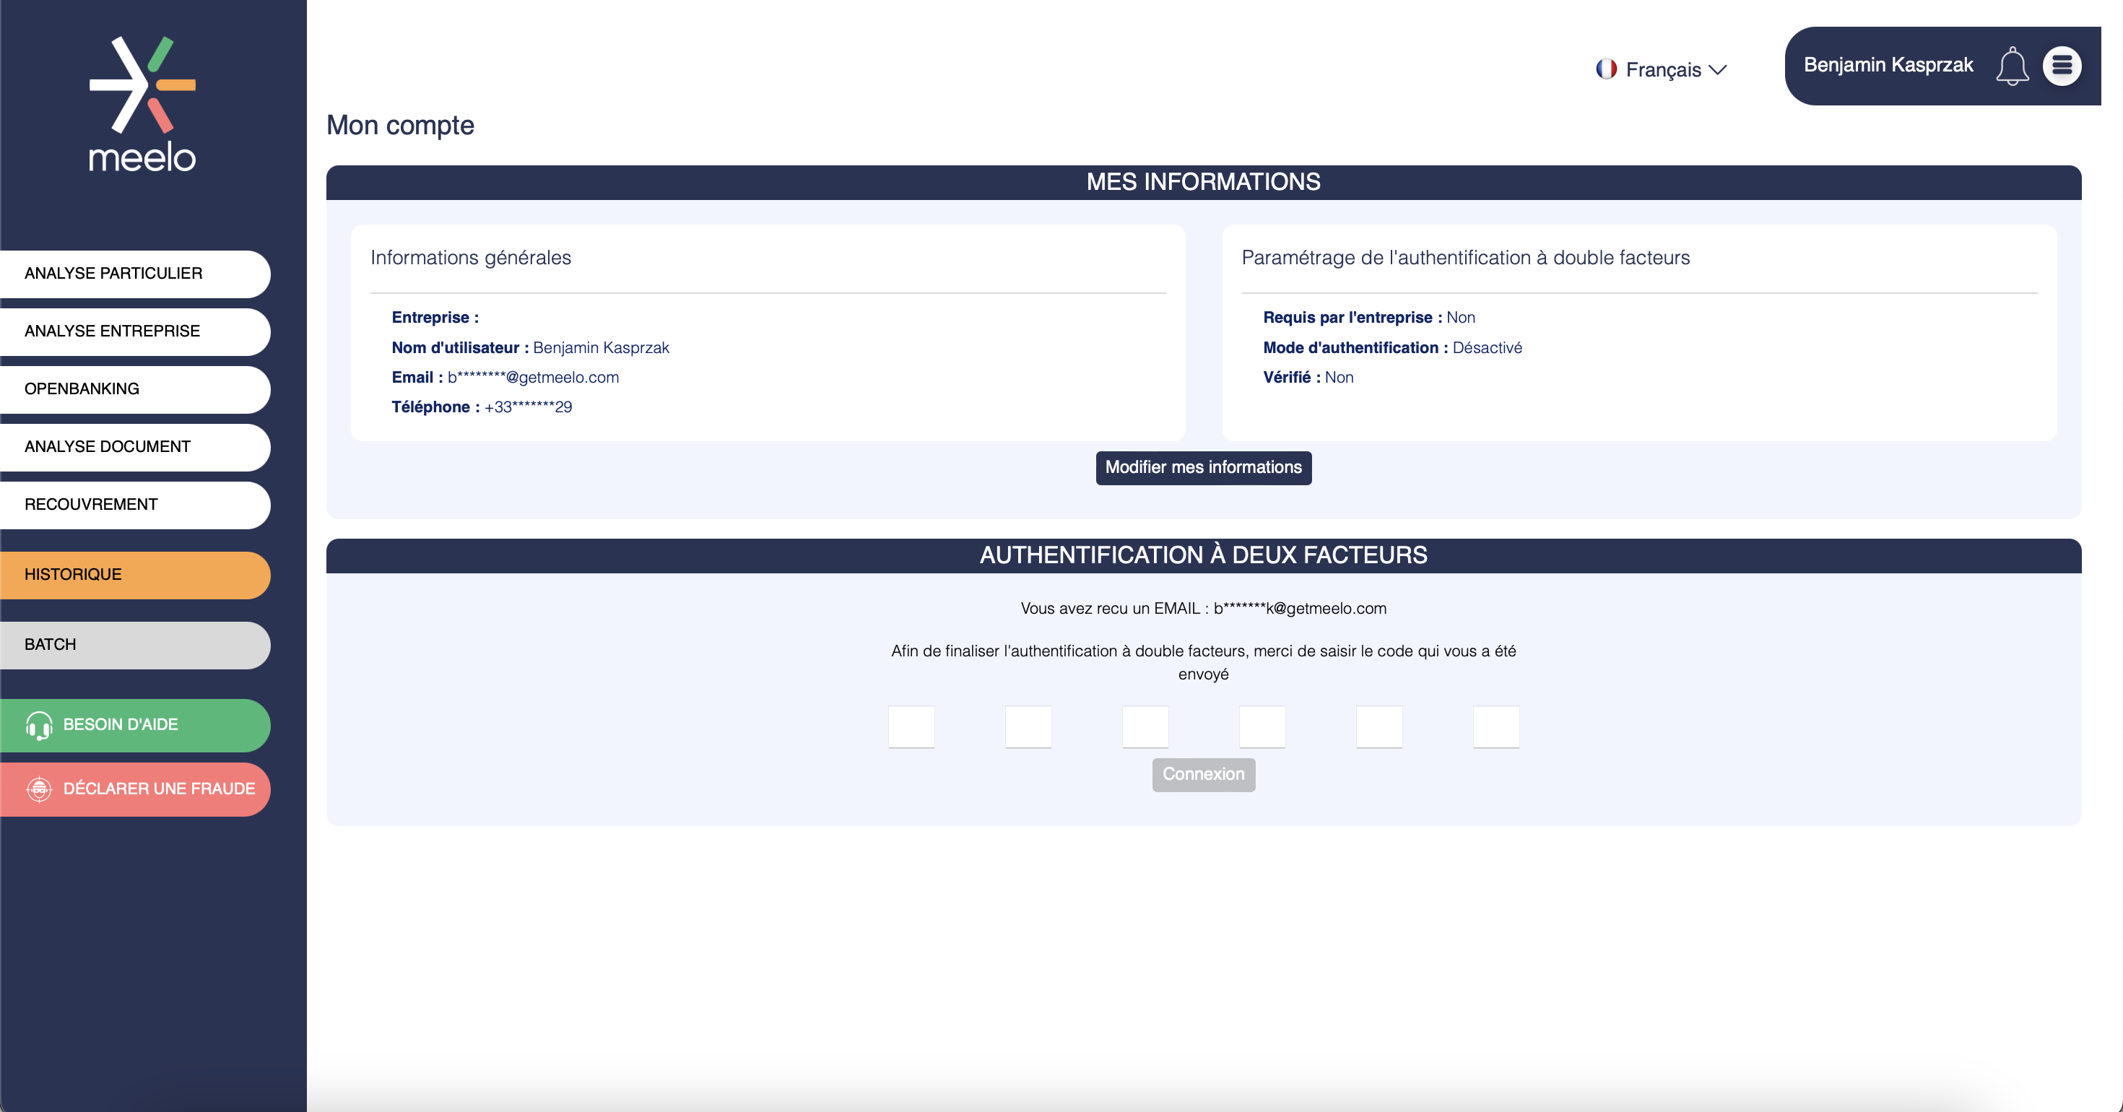Open the round hamburger menu icon

(x=2062, y=66)
